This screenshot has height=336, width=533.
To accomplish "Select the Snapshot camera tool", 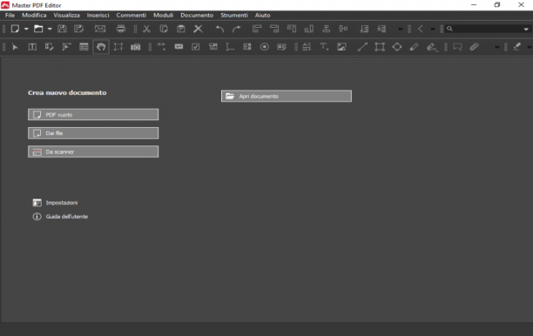I will click(x=136, y=47).
